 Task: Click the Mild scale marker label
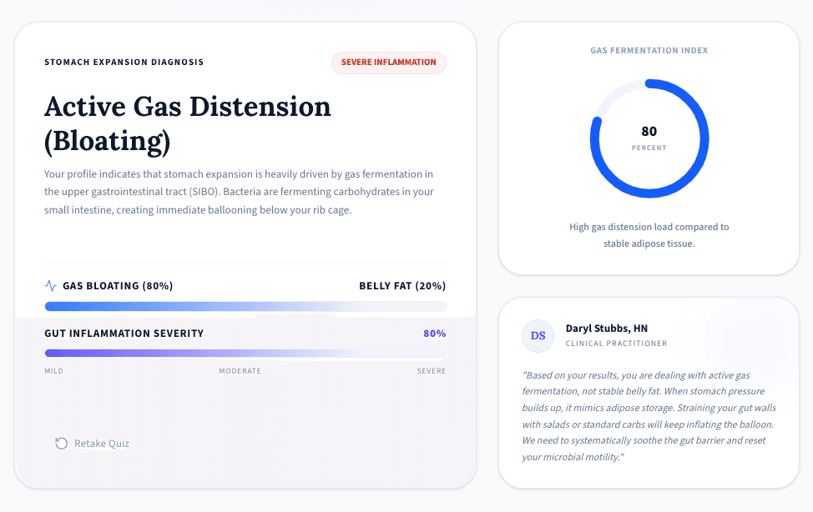click(54, 371)
